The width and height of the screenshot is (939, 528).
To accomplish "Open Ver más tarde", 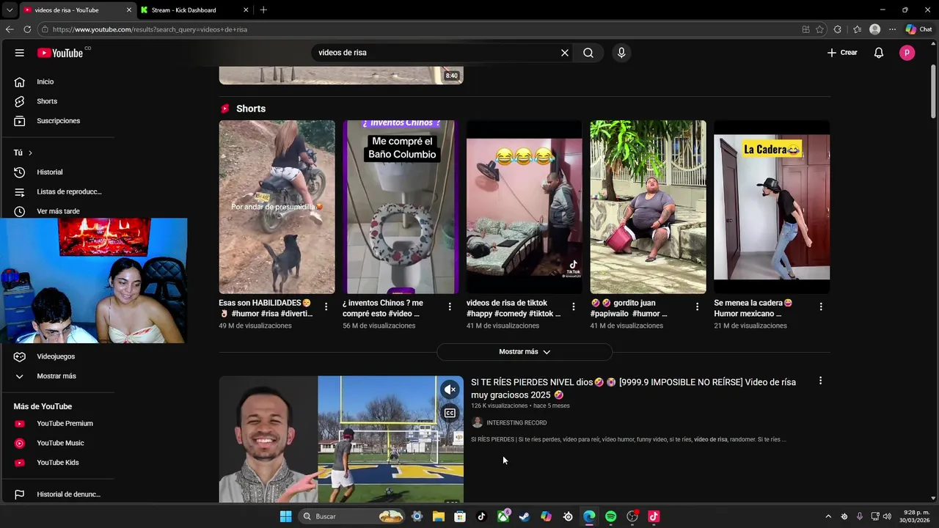I will click(x=58, y=211).
